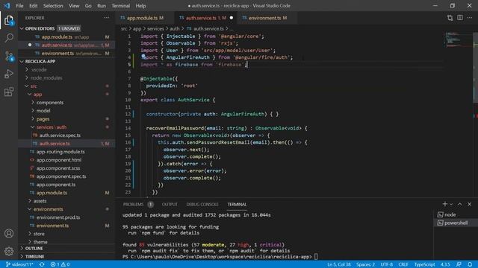Add a new terminal with plus icon

click(x=445, y=204)
